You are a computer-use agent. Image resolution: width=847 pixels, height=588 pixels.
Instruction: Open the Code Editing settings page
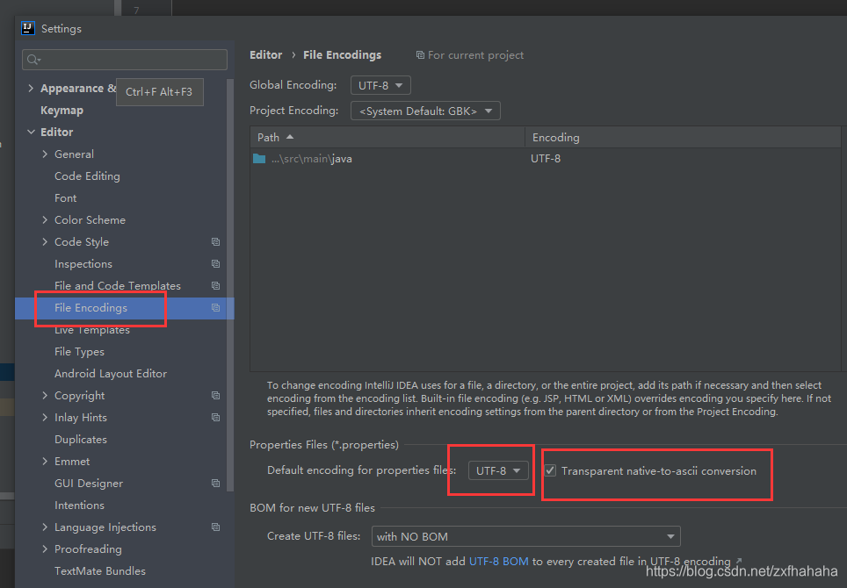click(x=87, y=176)
